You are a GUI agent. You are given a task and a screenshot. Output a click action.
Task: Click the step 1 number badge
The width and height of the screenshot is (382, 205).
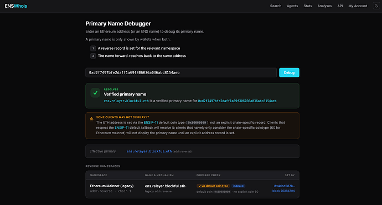(93, 49)
